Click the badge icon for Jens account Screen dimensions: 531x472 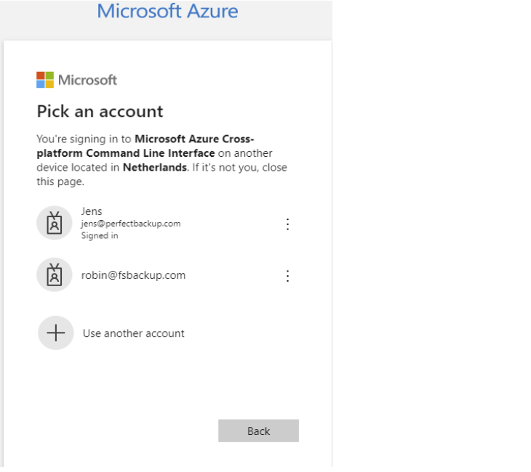(54, 223)
